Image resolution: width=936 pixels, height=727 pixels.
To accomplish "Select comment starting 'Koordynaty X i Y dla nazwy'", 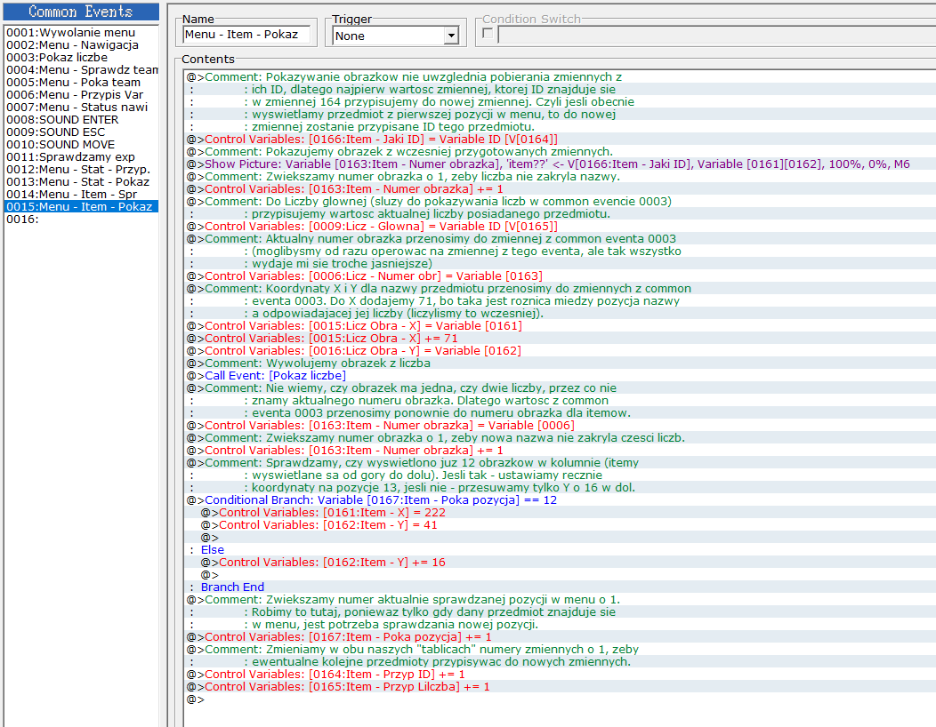I will (560, 289).
